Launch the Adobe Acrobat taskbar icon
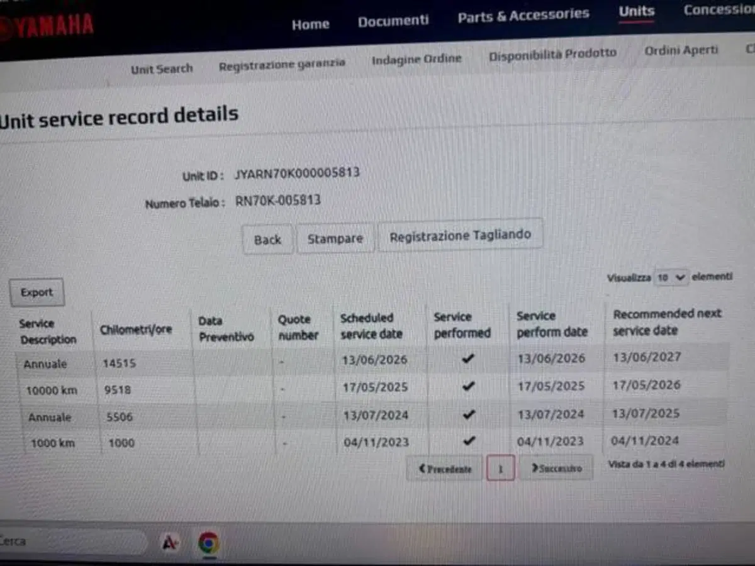755x566 pixels. click(x=169, y=543)
